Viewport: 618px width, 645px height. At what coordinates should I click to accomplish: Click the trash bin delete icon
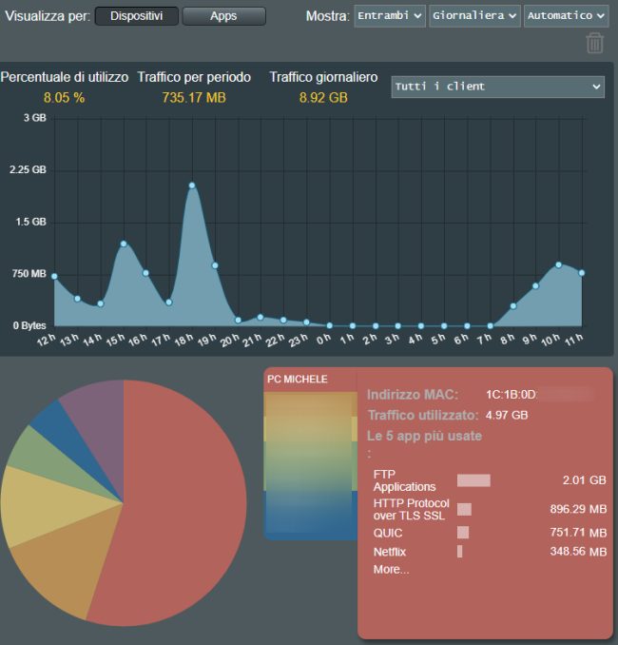[594, 43]
